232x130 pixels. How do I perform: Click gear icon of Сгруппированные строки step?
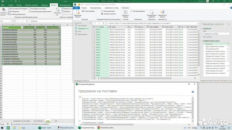(228, 71)
